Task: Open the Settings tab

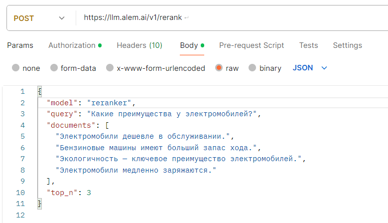Action: pyautogui.click(x=347, y=45)
